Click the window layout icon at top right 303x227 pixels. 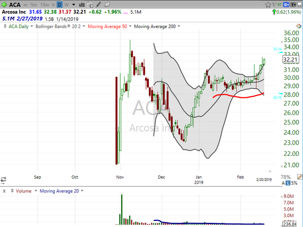[299, 5]
